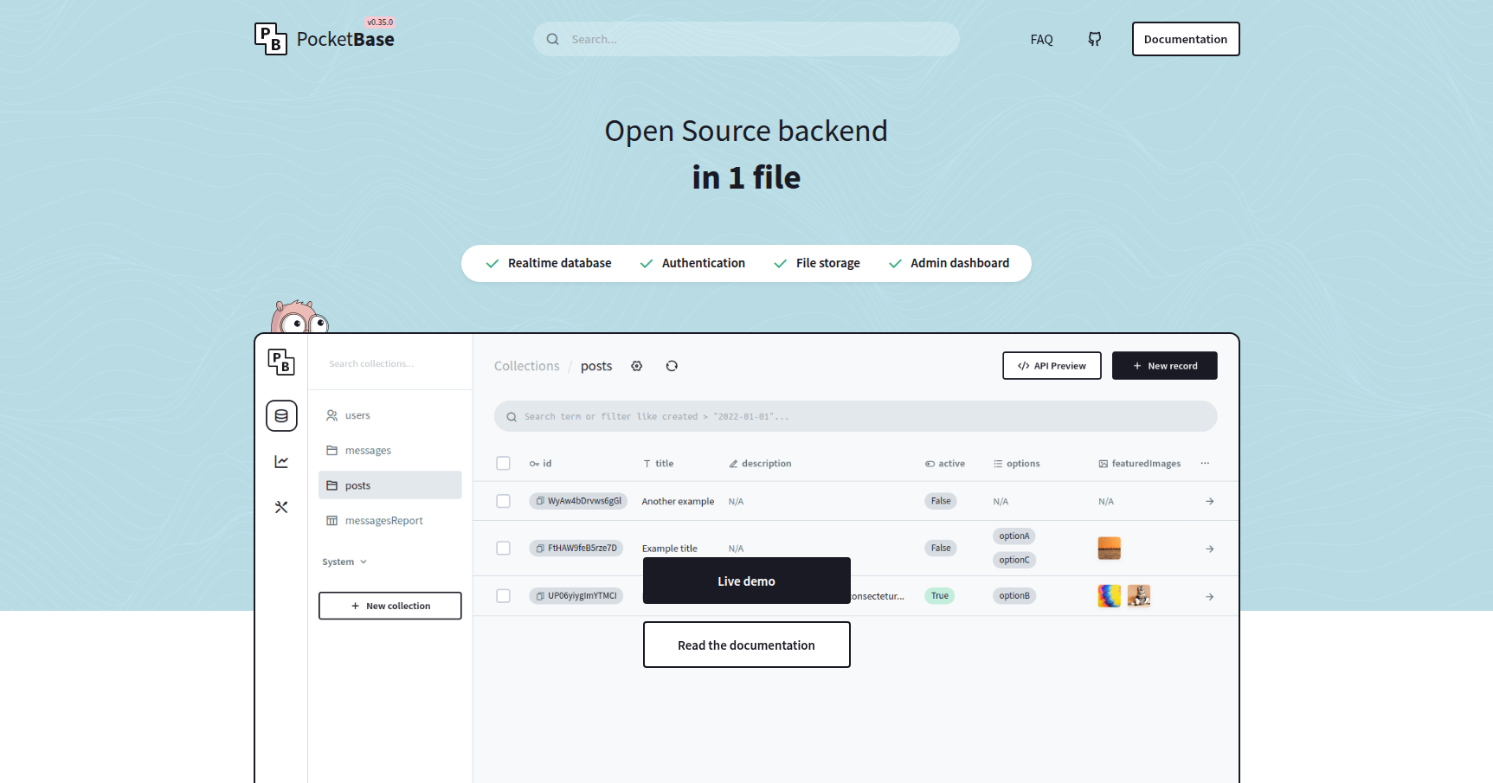Open the GitHub icon in the header
This screenshot has height=783, width=1493.
point(1094,39)
